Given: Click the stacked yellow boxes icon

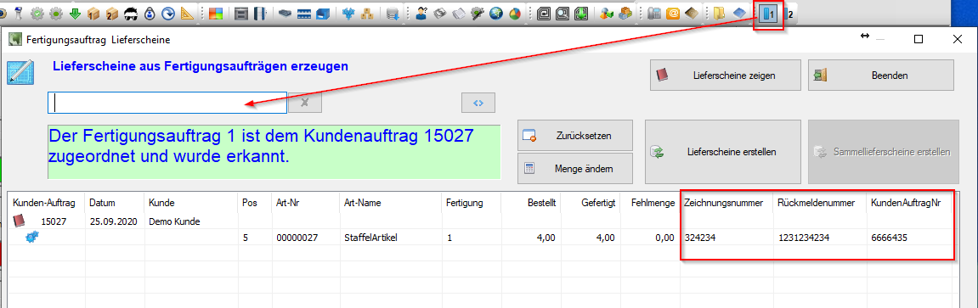Looking at the screenshot, I should pos(367,13).
